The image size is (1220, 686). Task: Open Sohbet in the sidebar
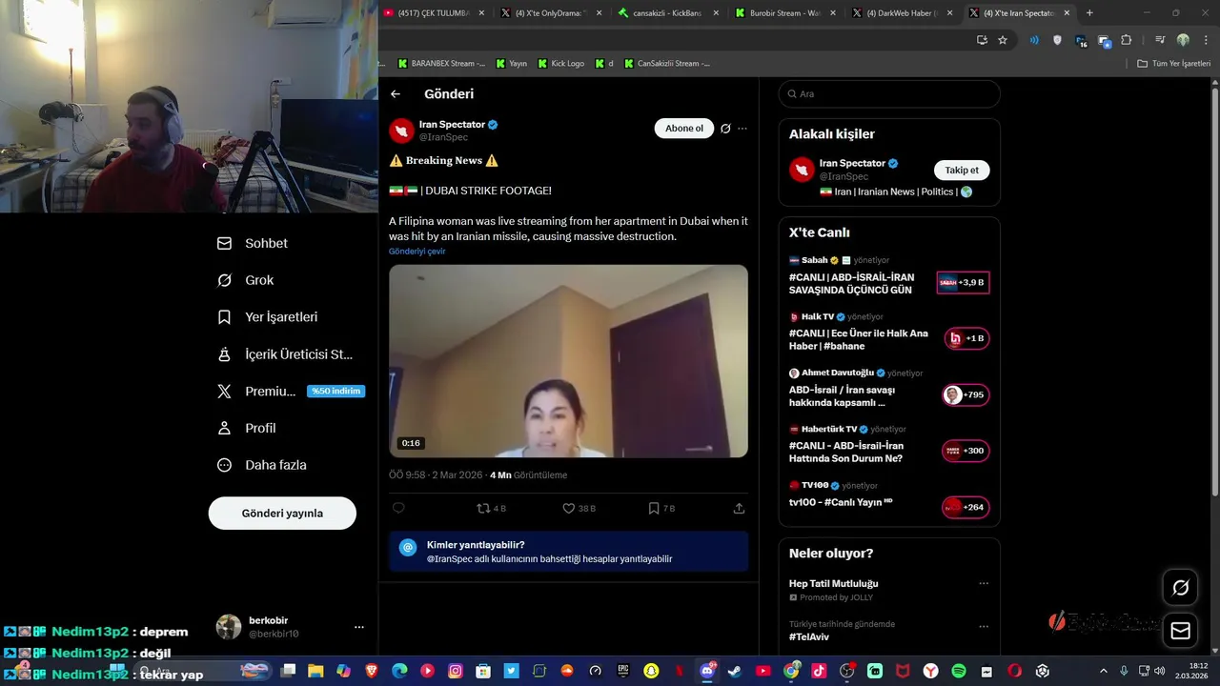click(253, 243)
